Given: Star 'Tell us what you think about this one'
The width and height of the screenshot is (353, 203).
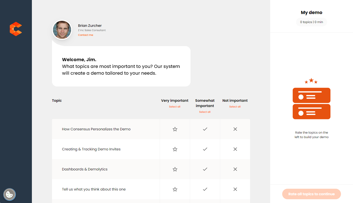Looking at the screenshot, I should pos(175,189).
